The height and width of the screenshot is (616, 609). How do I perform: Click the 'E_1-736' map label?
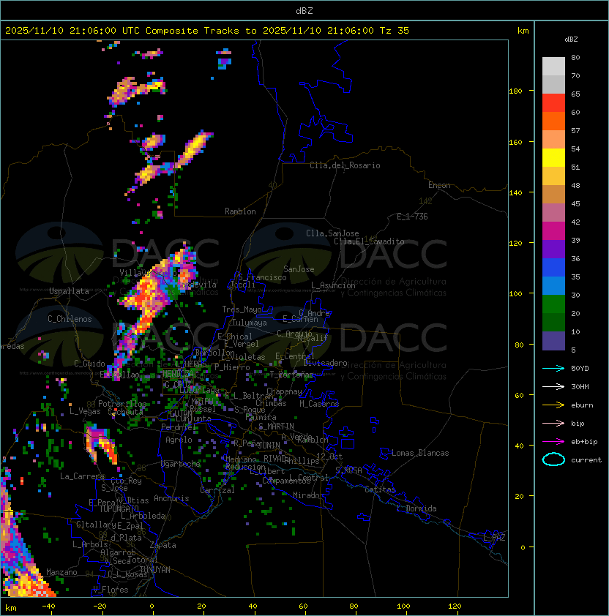click(412, 217)
